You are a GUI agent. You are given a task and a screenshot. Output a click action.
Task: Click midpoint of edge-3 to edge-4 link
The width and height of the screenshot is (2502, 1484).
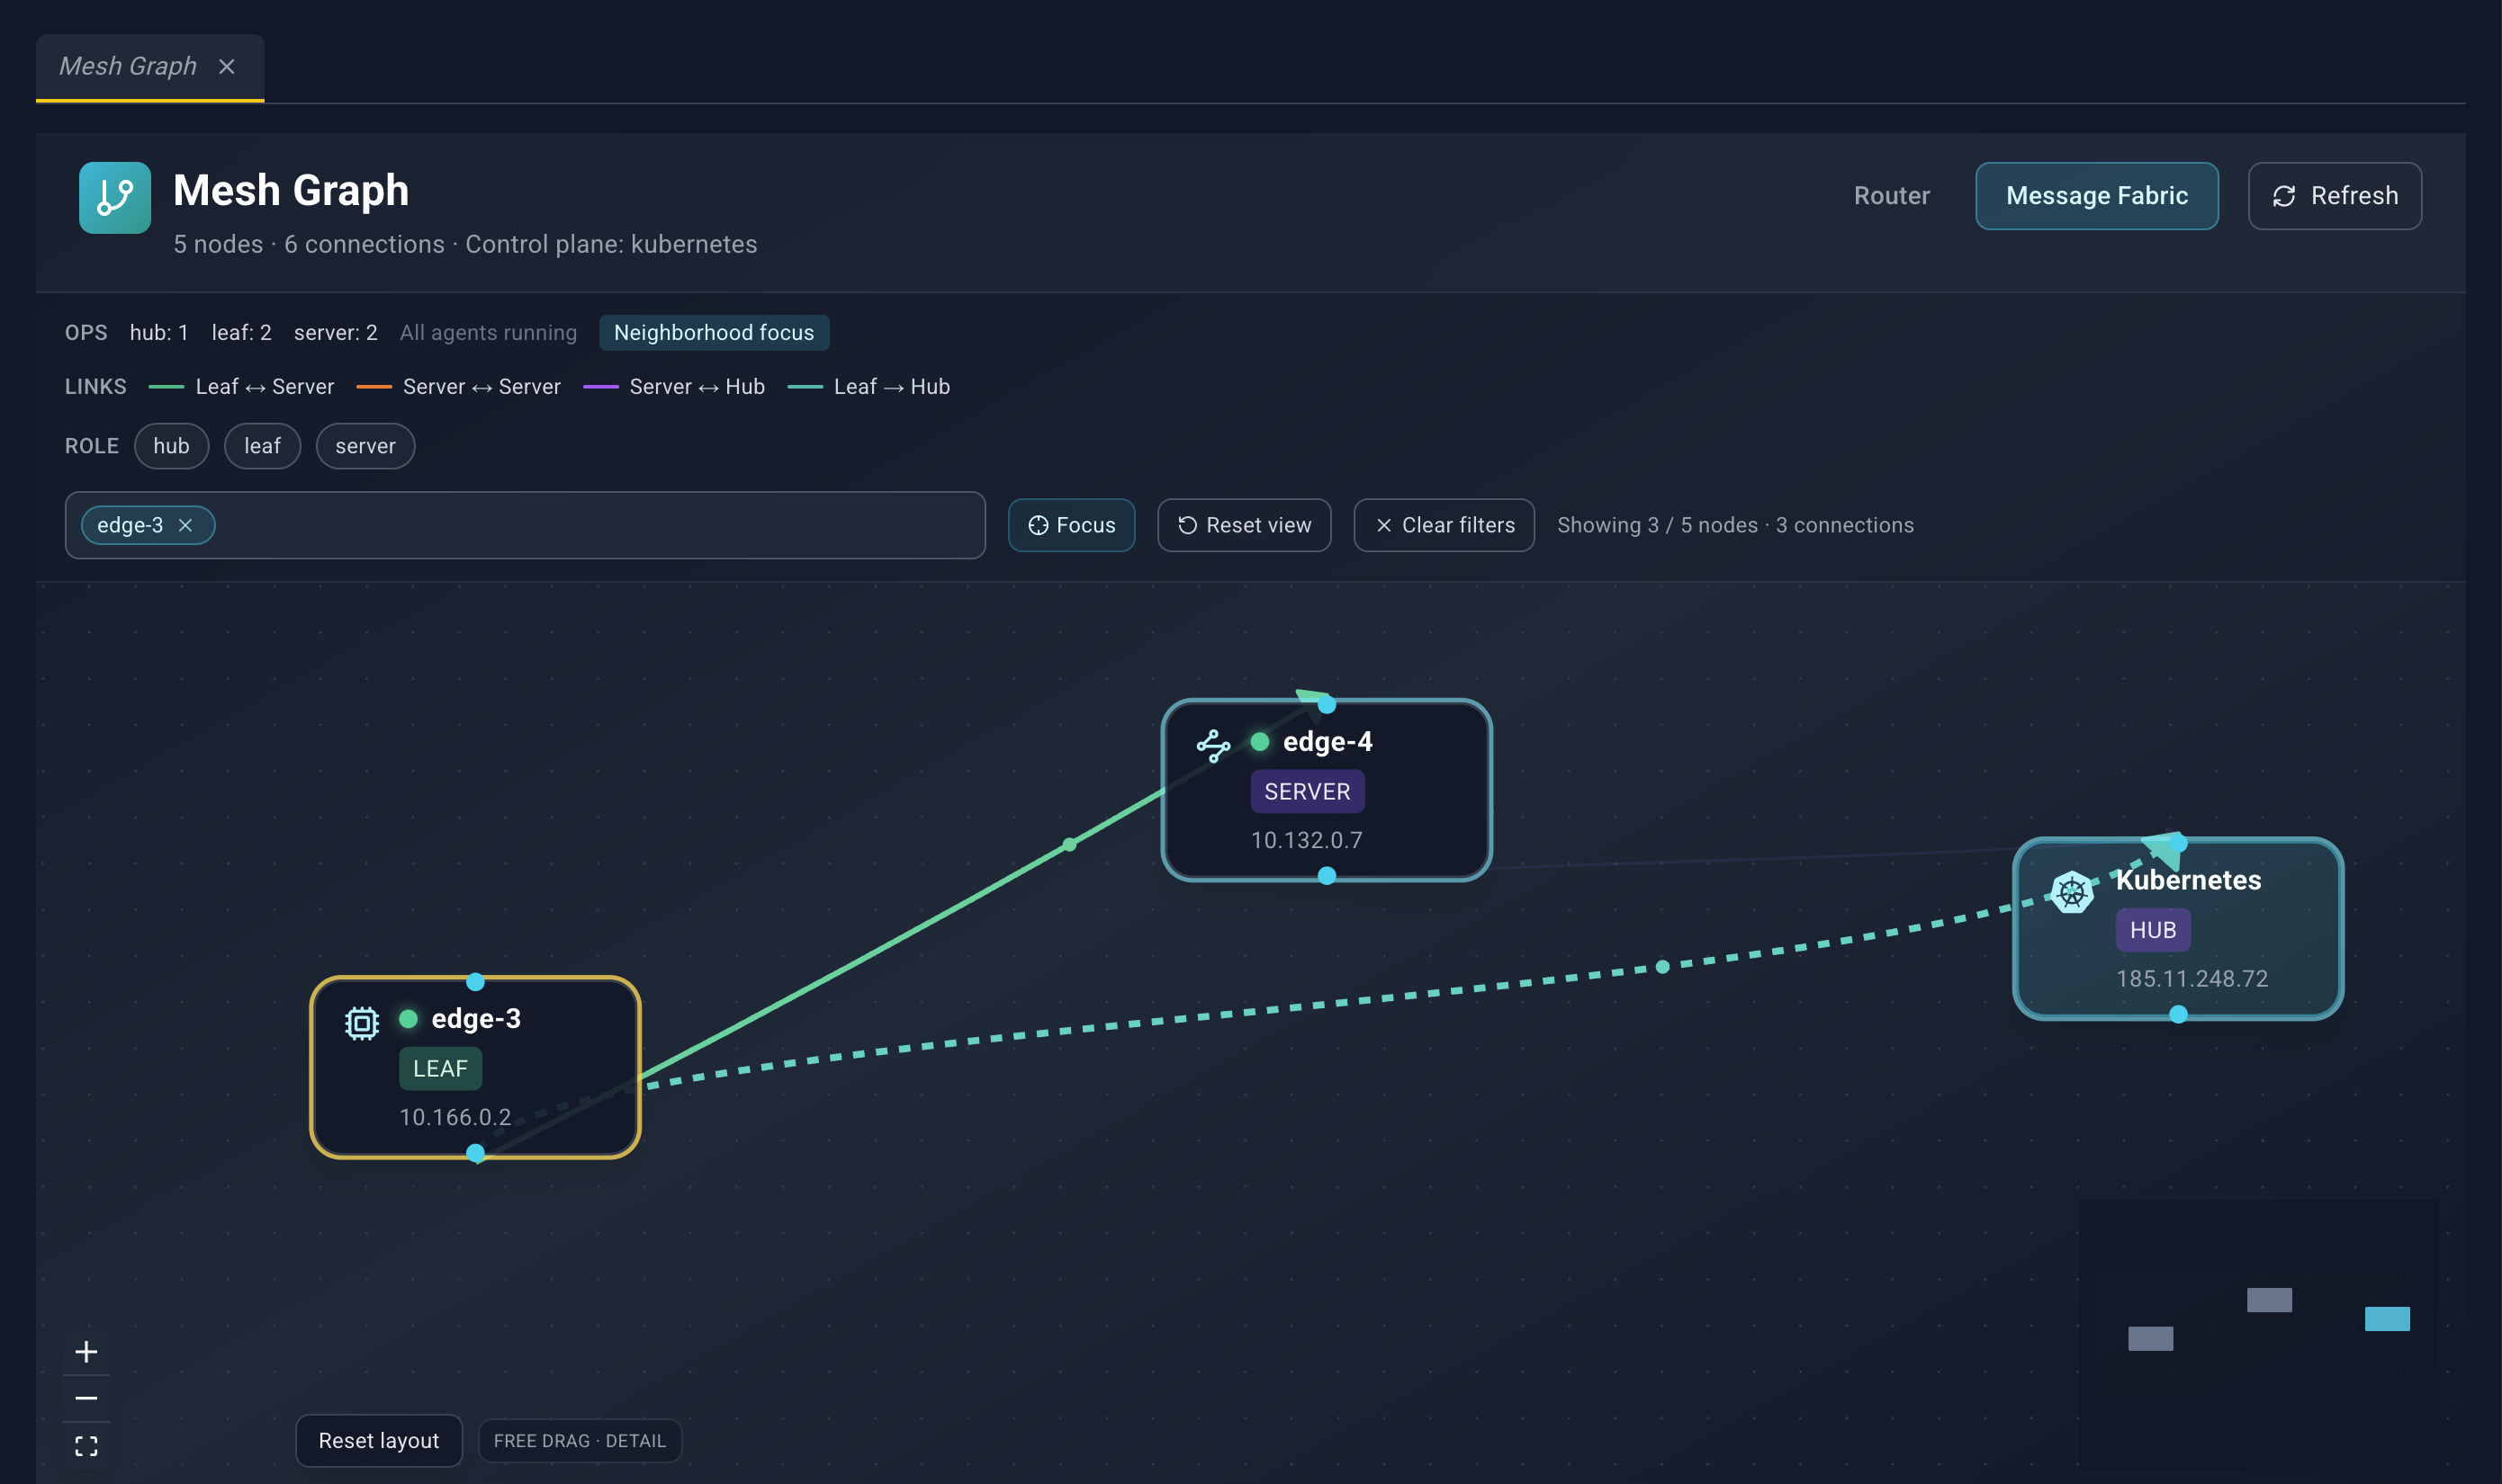(x=1069, y=844)
